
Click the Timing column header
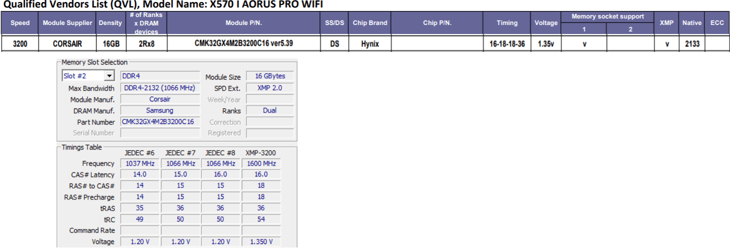pyautogui.click(x=507, y=23)
